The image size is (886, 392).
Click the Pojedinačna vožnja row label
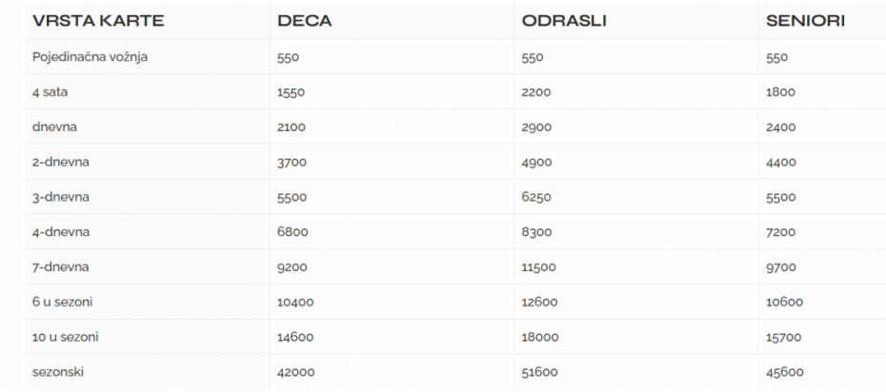[90, 57]
